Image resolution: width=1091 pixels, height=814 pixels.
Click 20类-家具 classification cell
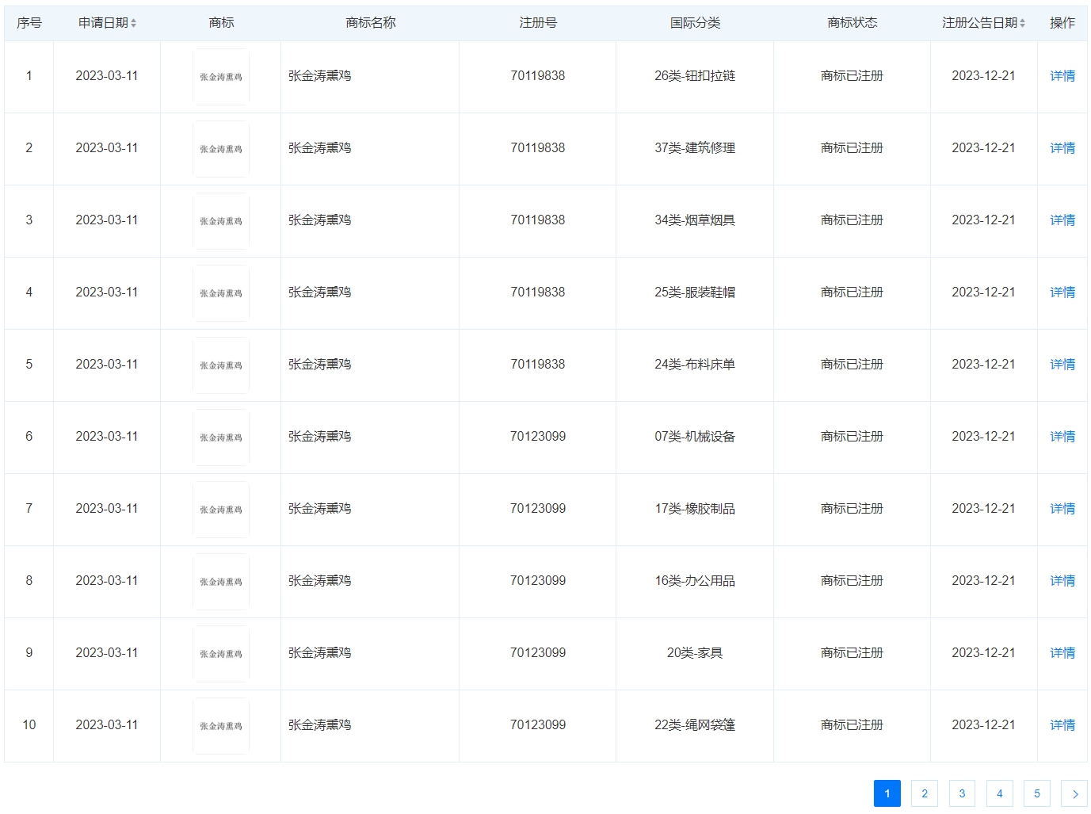tap(695, 653)
